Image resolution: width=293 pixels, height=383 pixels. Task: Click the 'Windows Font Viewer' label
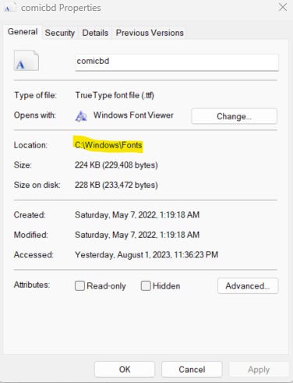pos(133,115)
